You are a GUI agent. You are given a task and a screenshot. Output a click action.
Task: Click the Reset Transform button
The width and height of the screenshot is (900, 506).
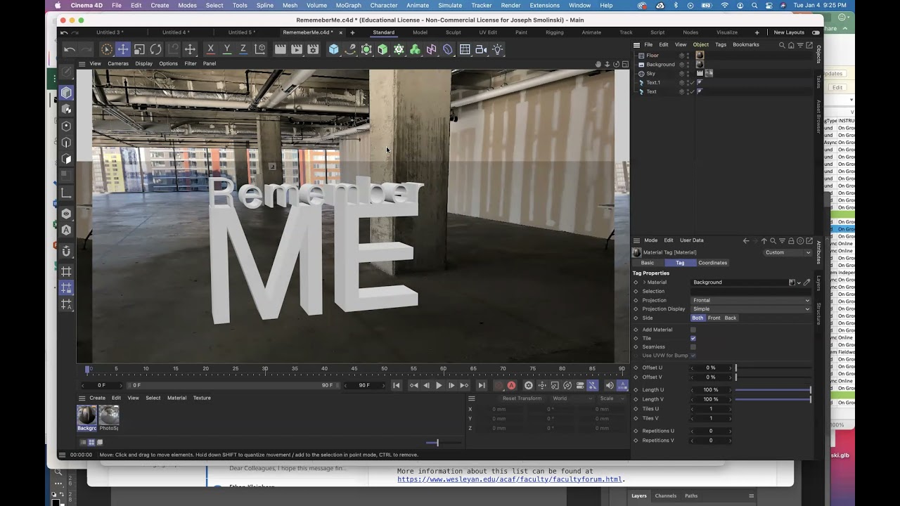(522, 398)
